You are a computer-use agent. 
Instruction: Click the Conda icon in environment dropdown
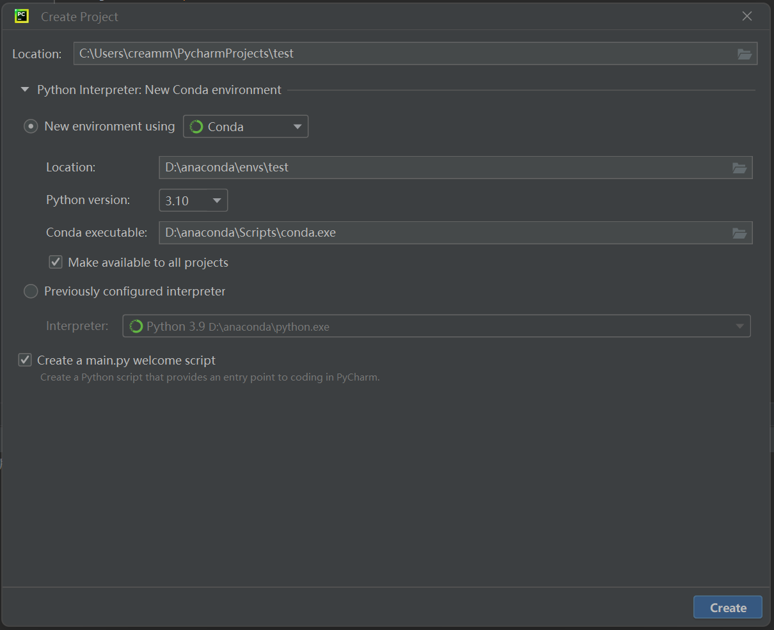[x=196, y=127]
